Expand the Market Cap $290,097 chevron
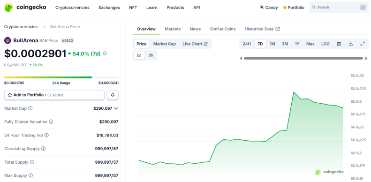 pos(116,108)
